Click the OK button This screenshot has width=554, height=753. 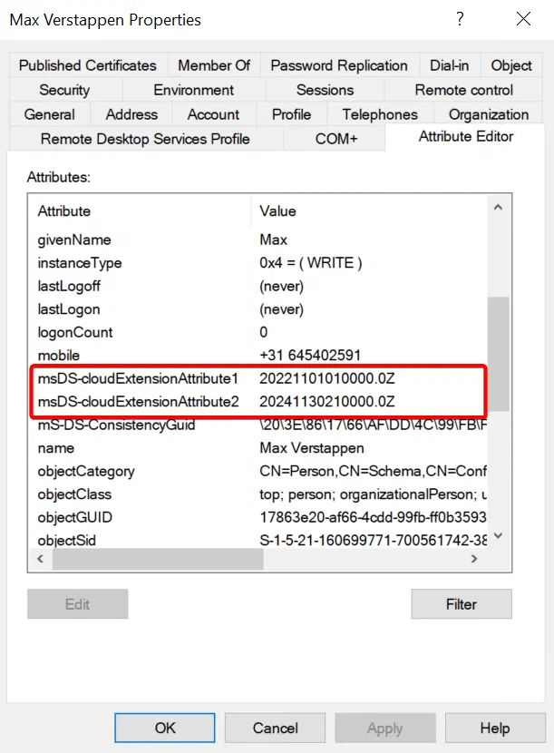[x=165, y=728]
